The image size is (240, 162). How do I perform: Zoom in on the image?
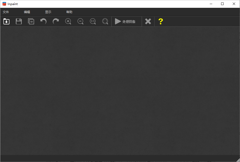(68, 21)
